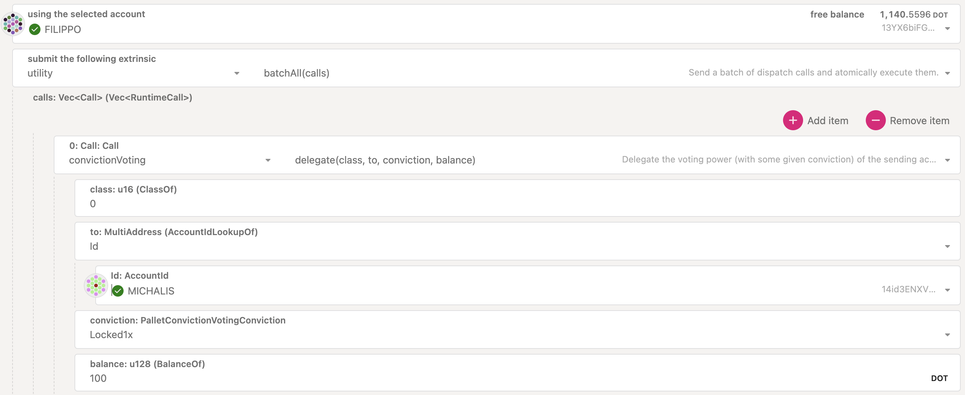Click the Add item button
The image size is (965, 395).
[828, 121]
